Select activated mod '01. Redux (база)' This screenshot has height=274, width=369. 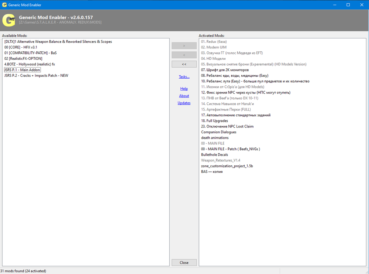point(214,42)
